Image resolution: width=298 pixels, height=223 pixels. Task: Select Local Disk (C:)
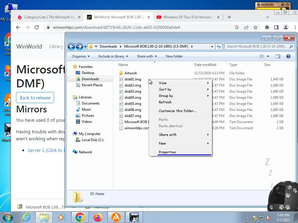[x=90, y=140]
